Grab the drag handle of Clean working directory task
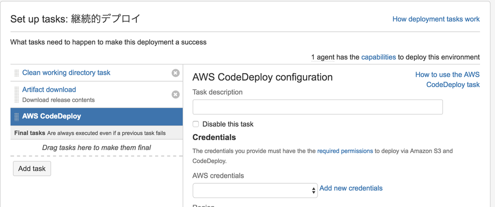This screenshot has width=495, height=207. (x=16, y=73)
